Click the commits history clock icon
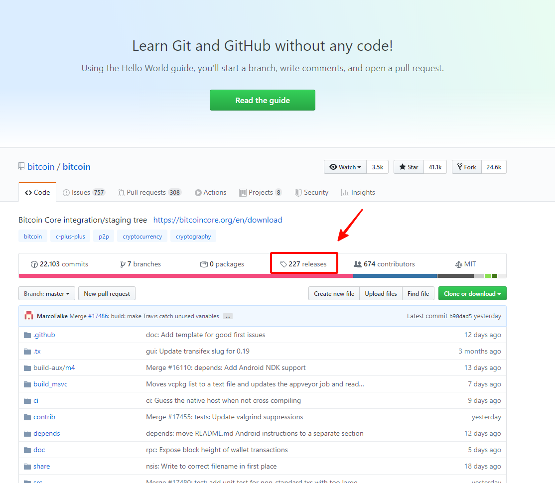 pyautogui.click(x=34, y=264)
